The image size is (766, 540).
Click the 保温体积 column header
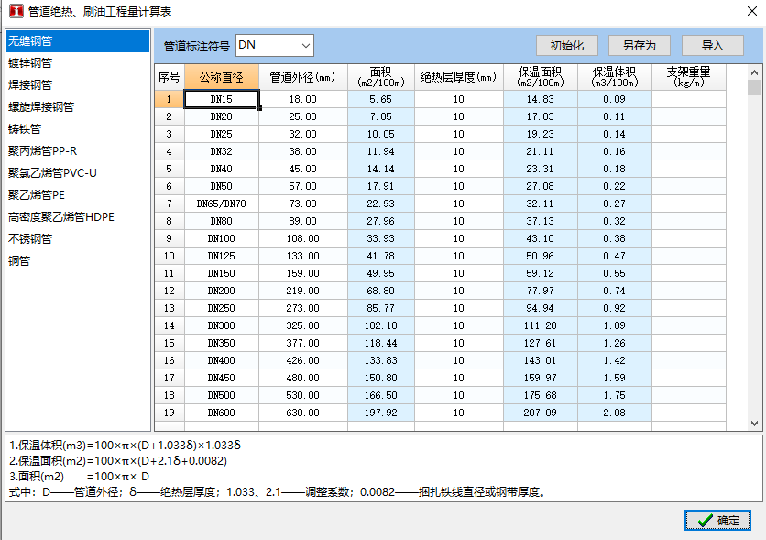[x=614, y=77]
